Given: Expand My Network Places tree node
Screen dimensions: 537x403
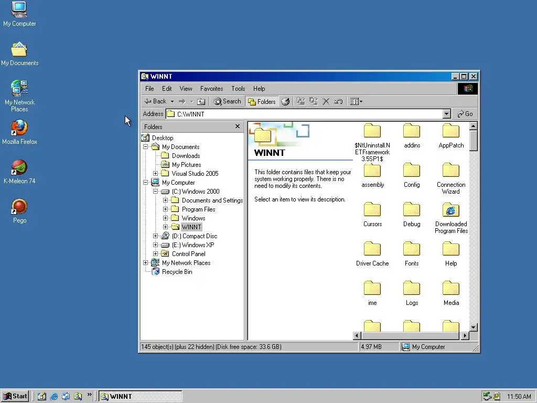Looking at the screenshot, I should coord(146,262).
